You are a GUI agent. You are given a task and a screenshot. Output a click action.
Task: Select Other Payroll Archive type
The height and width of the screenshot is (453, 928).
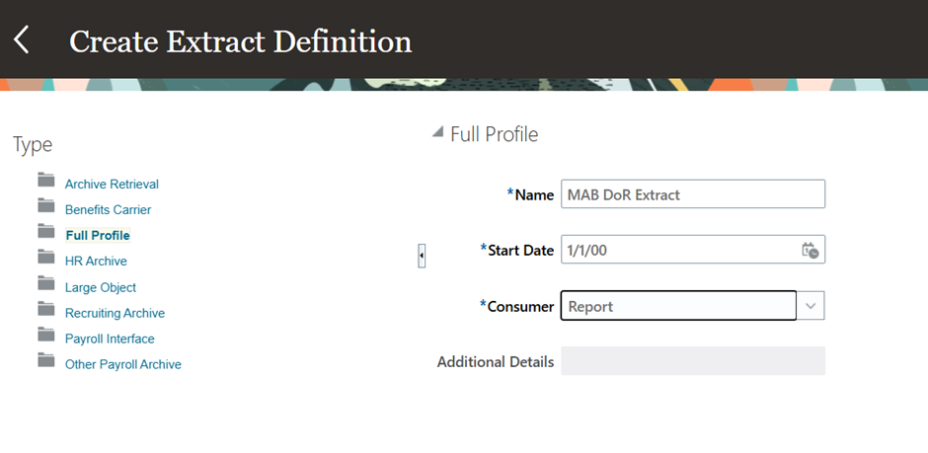click(x=123, y=364)
